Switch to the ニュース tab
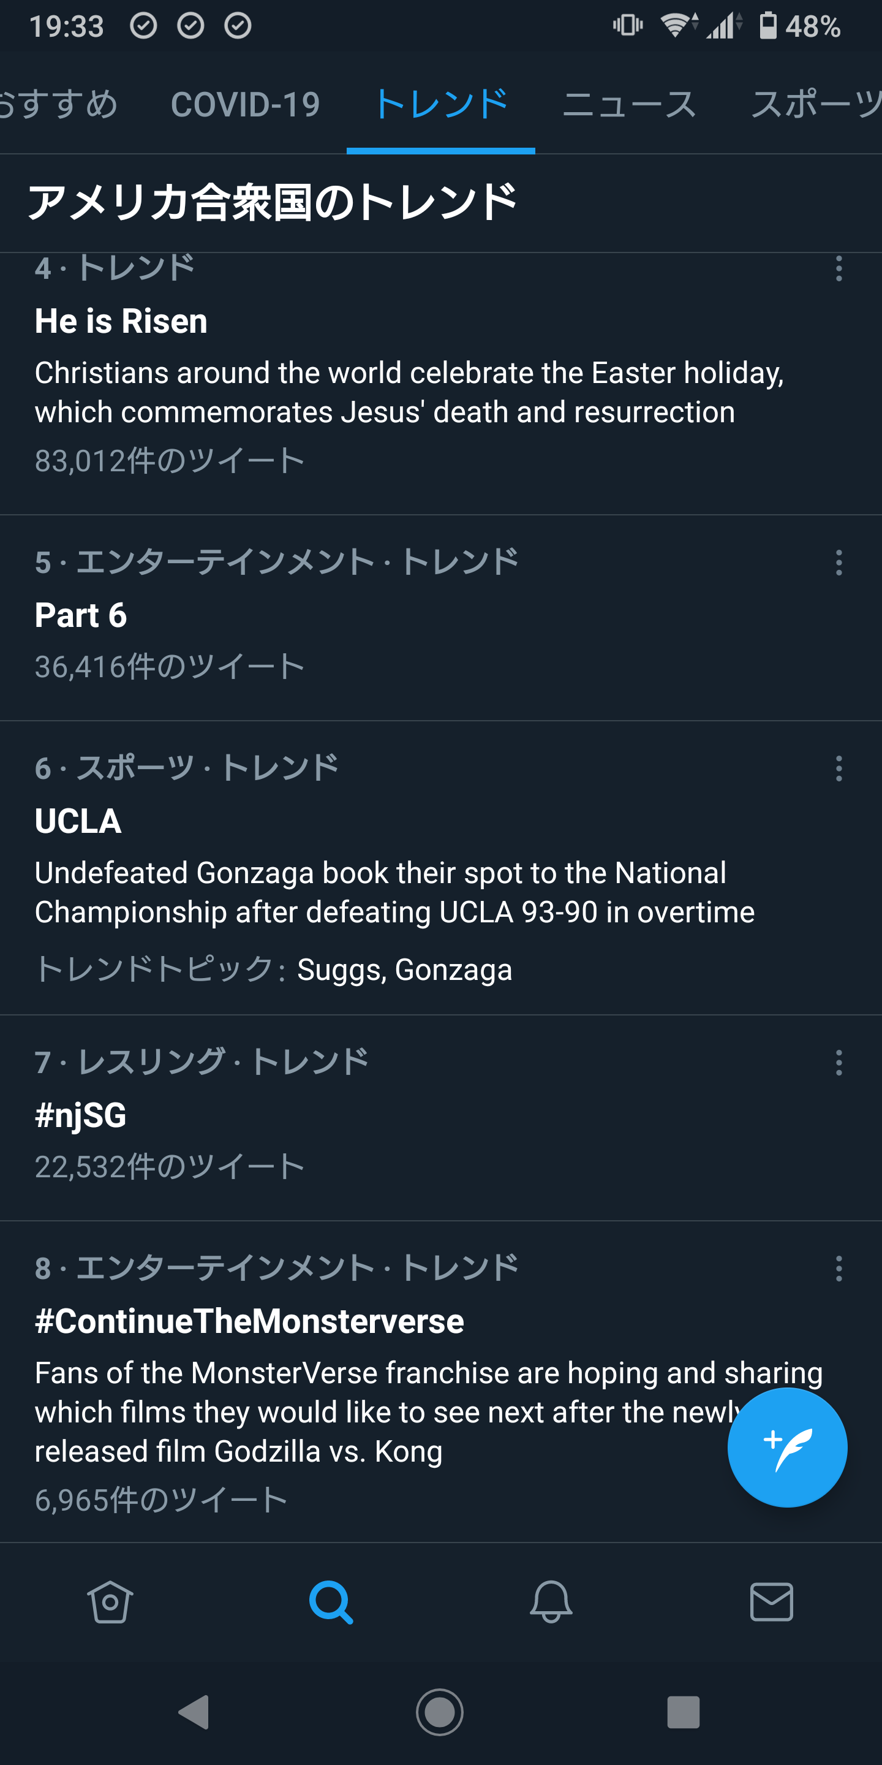The height and width of the screenshot is (1765, 882). point(628,105)
